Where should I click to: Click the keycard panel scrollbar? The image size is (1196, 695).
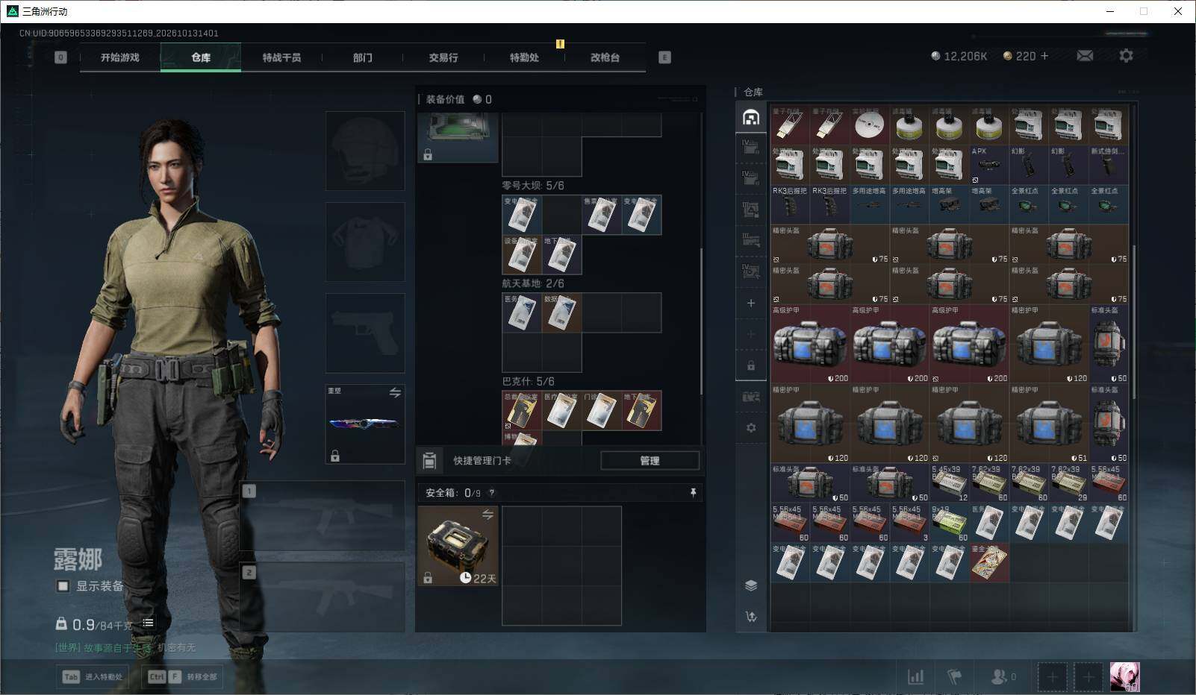tap(701, 321)
